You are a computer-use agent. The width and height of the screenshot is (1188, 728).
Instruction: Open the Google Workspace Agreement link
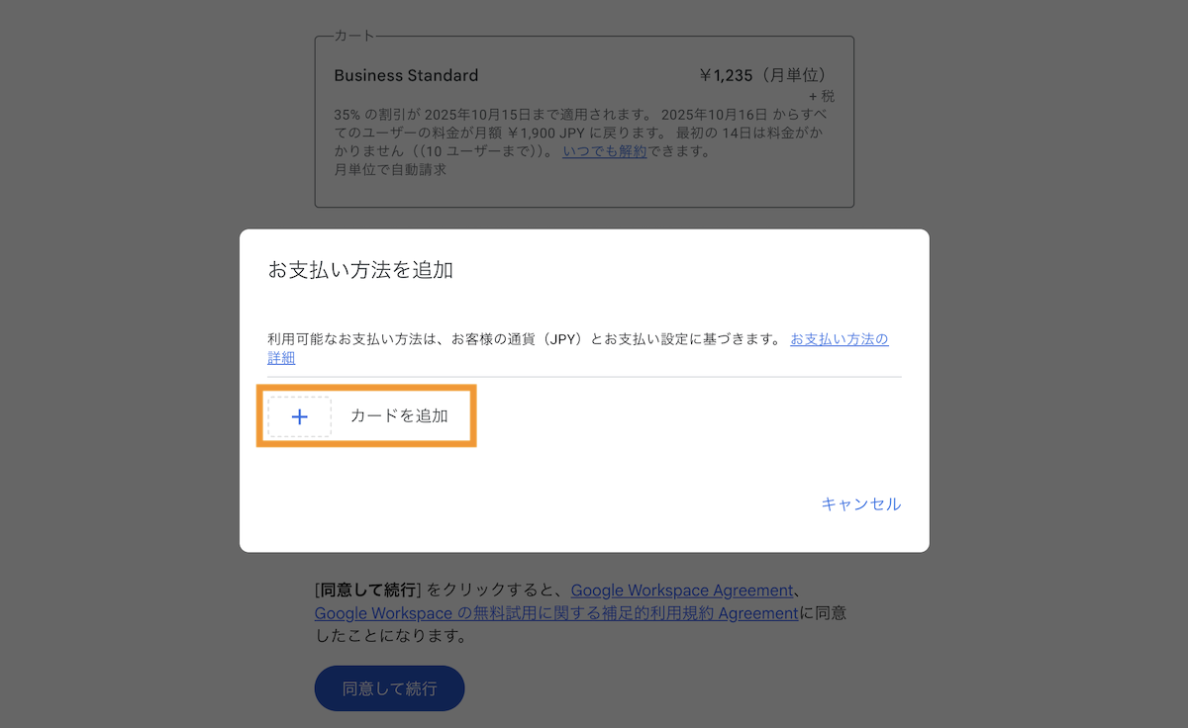pos(682,591)
